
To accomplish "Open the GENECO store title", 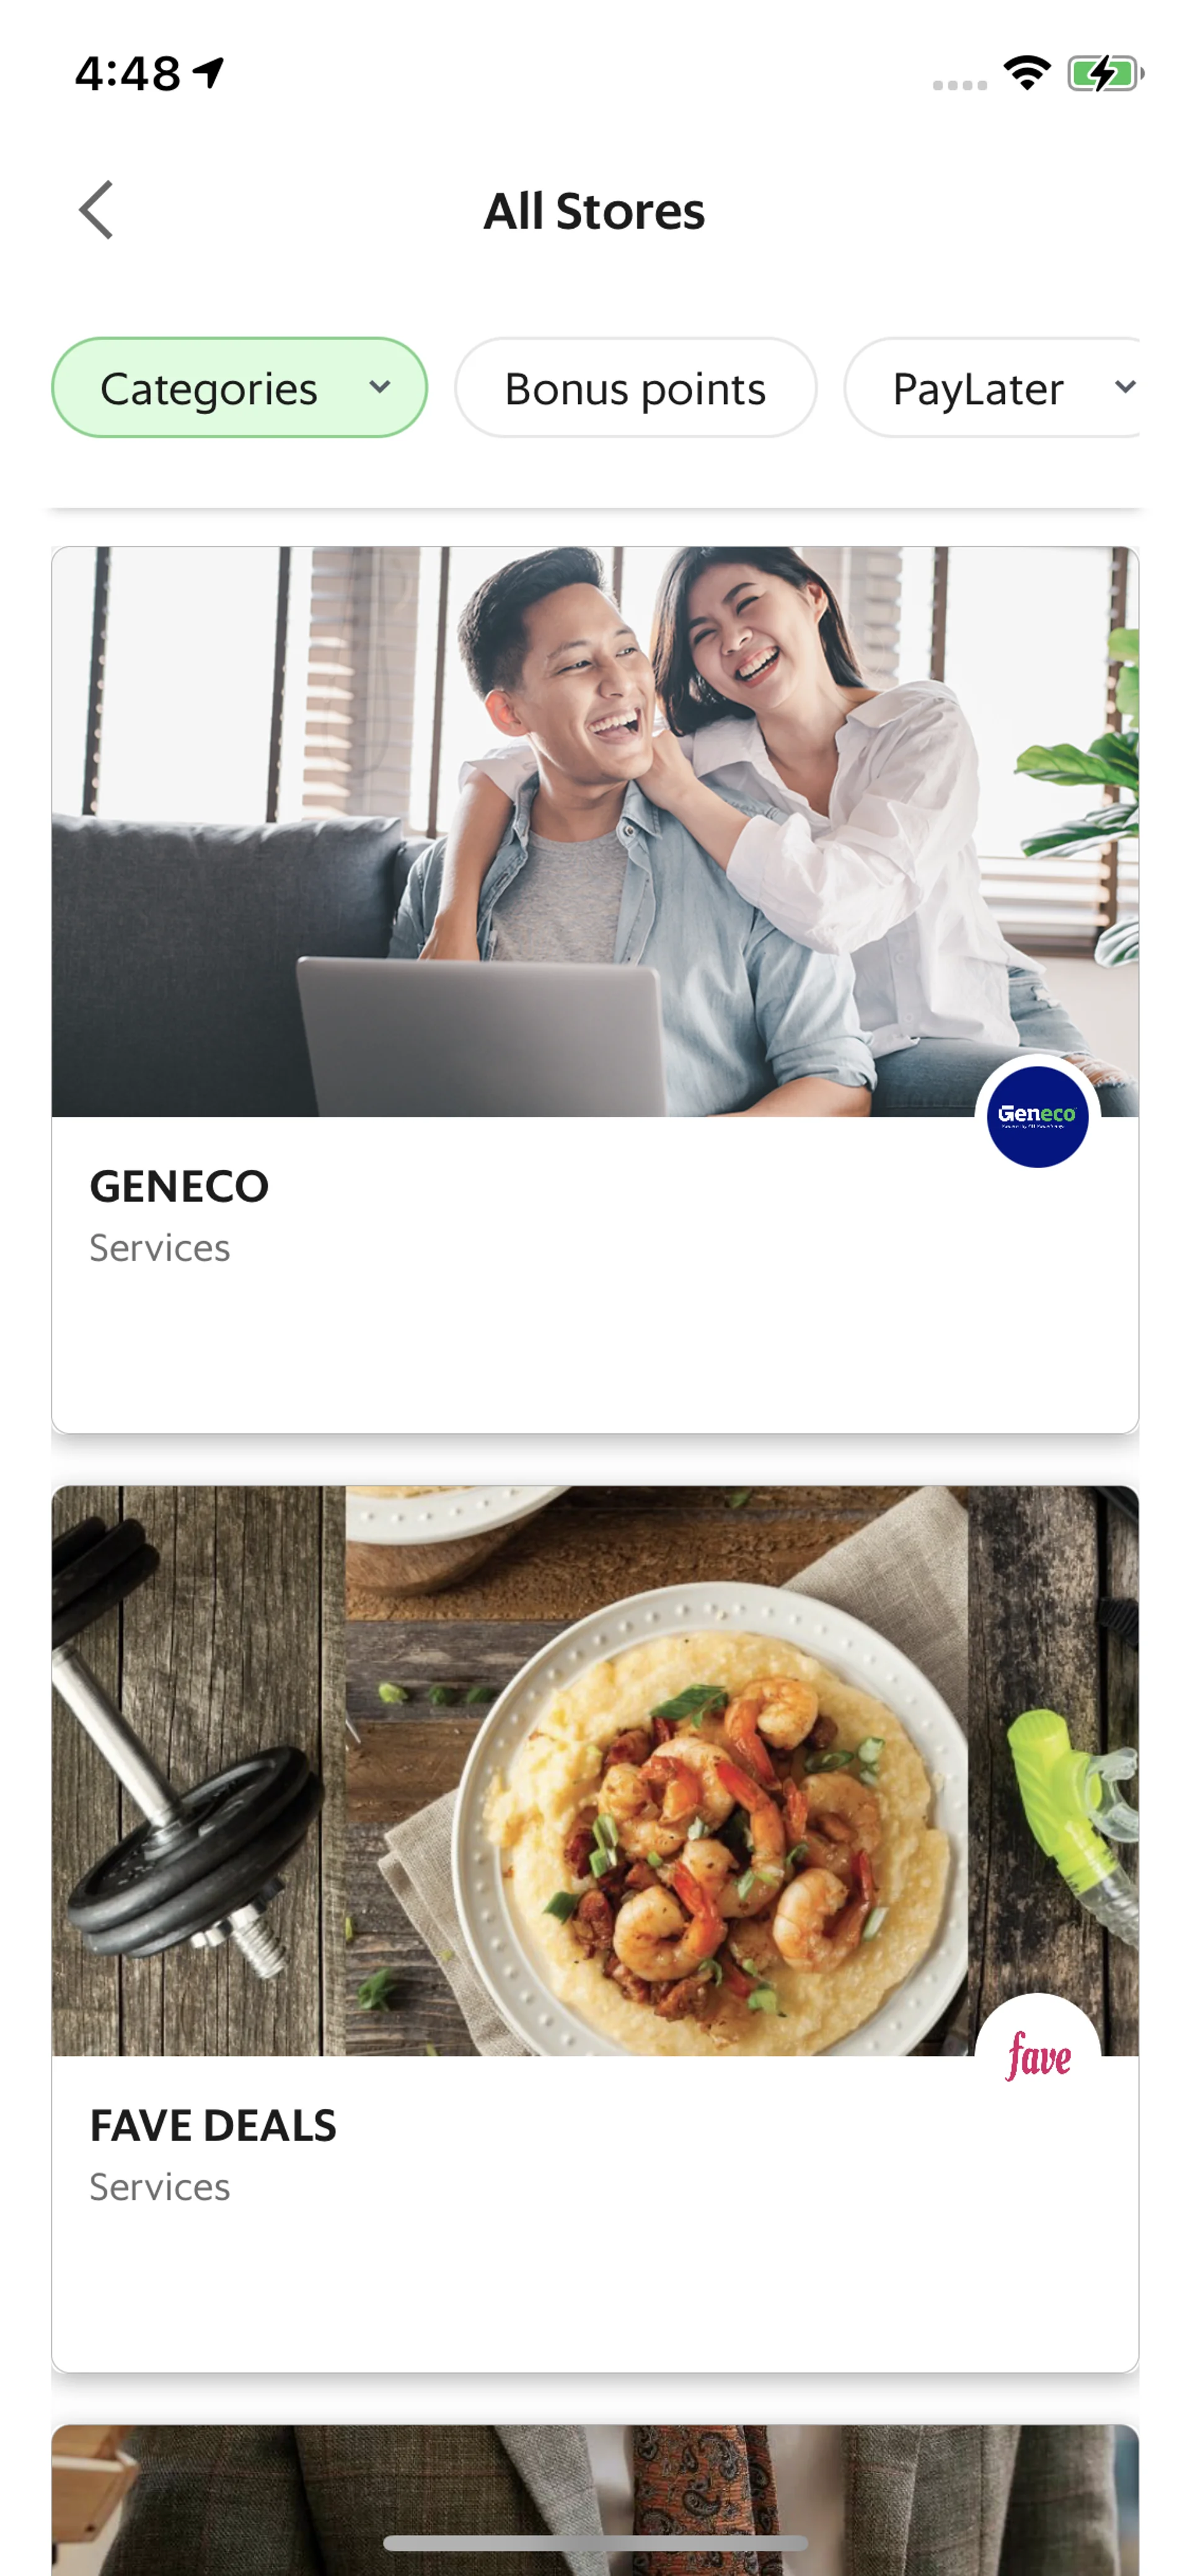I will (x=179, y=1186).
